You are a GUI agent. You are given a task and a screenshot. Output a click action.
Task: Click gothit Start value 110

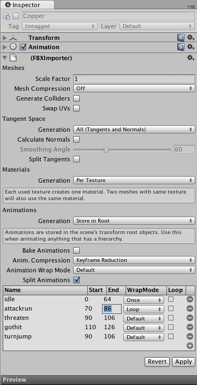pos(90,327)
